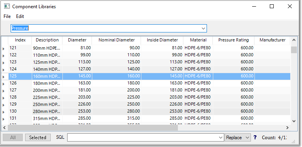The image size is (302, 147).
Task: Select row marker arrow for index 131
Action: point(4,119)
